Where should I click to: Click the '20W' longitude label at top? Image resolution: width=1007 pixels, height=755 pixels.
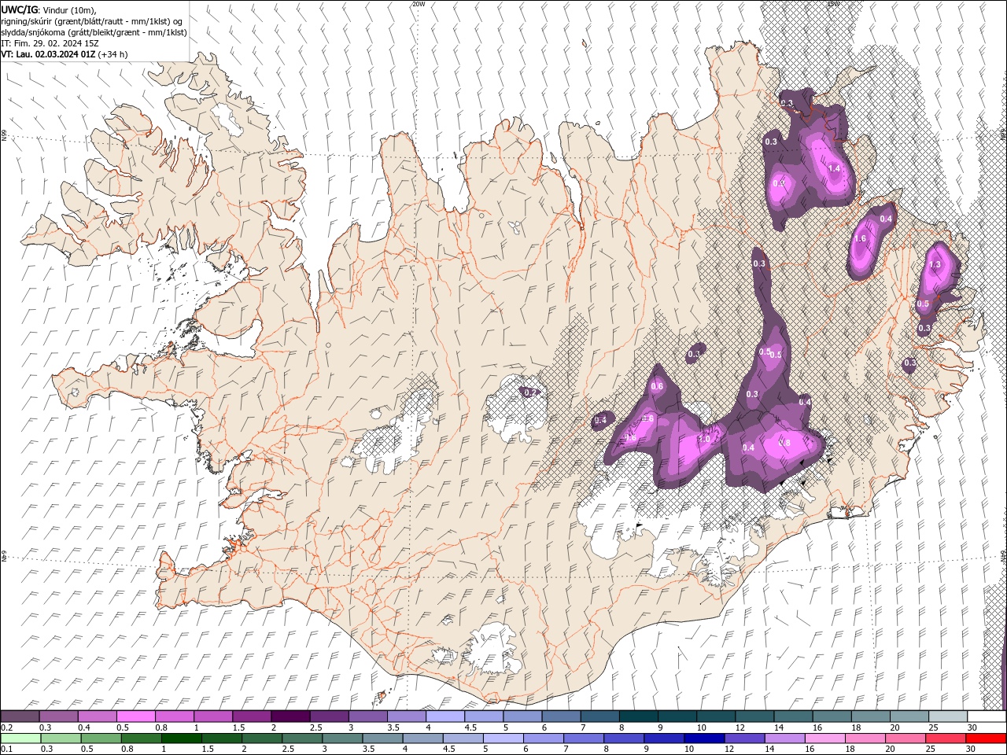pyautogui.click(x=419, y=4)
